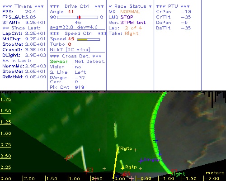
Task: Click the Cross Det. section heading
Action: pyautogui.click(x=76, y=56)
